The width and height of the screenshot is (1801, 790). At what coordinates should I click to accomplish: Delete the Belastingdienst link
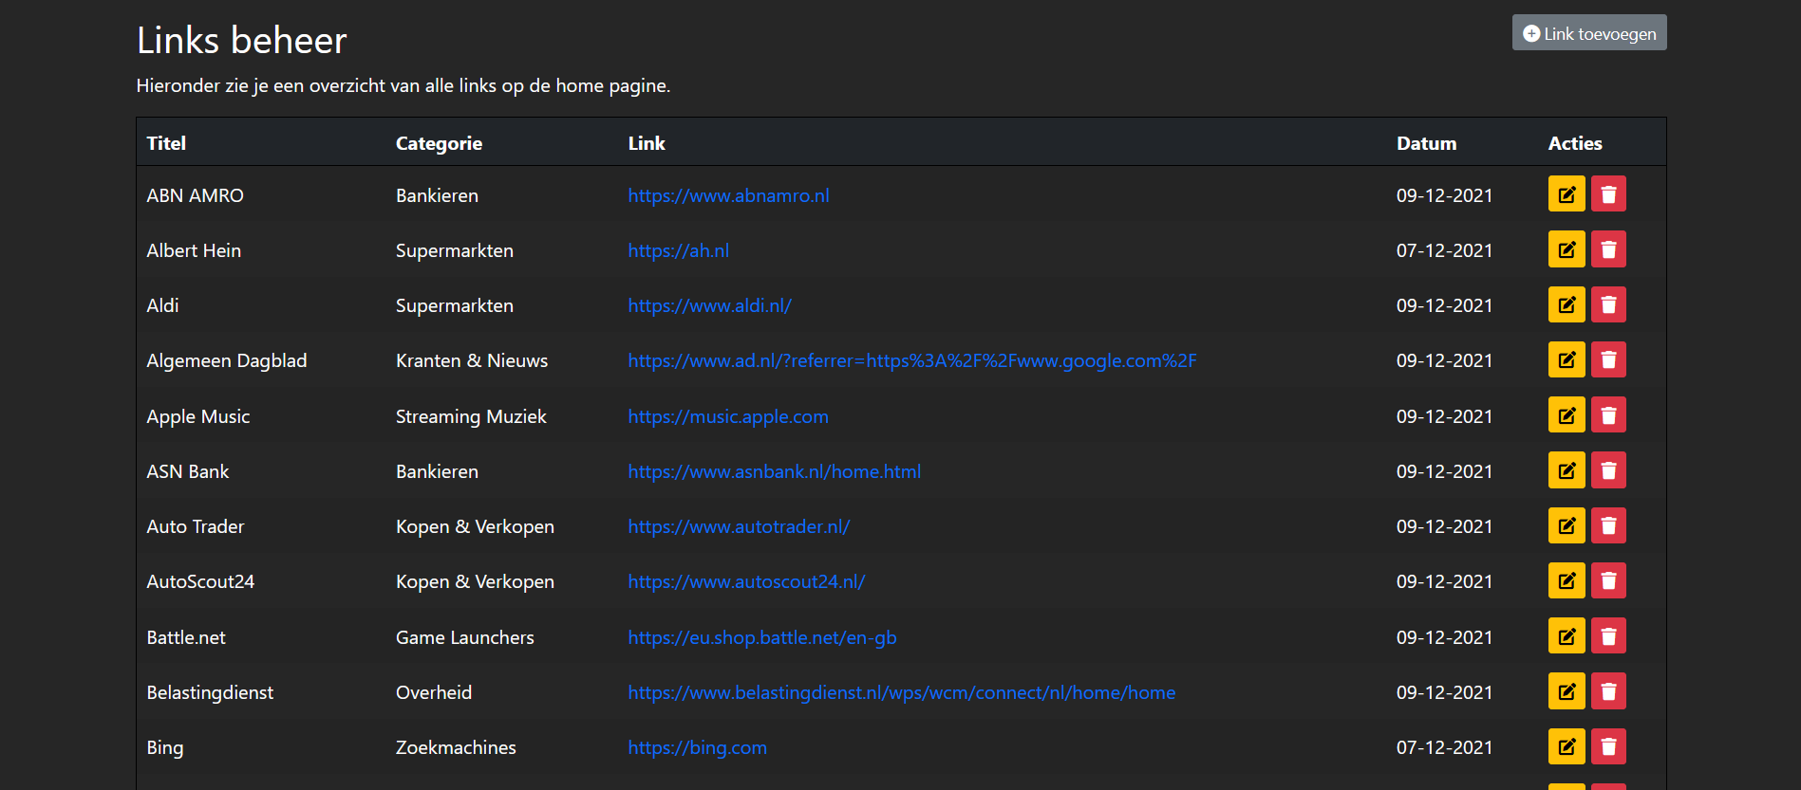click(1608, 691)
